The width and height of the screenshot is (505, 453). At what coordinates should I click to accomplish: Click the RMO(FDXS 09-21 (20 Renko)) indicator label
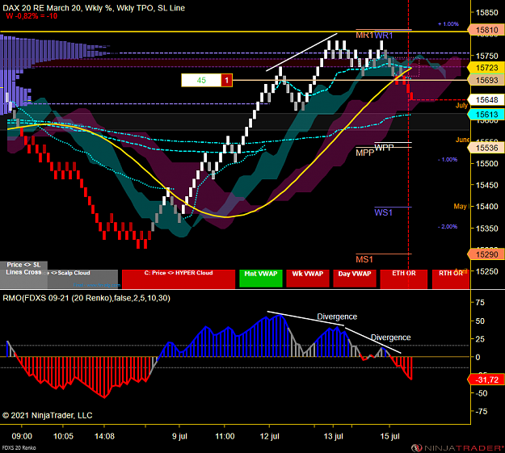click(86, 298)
